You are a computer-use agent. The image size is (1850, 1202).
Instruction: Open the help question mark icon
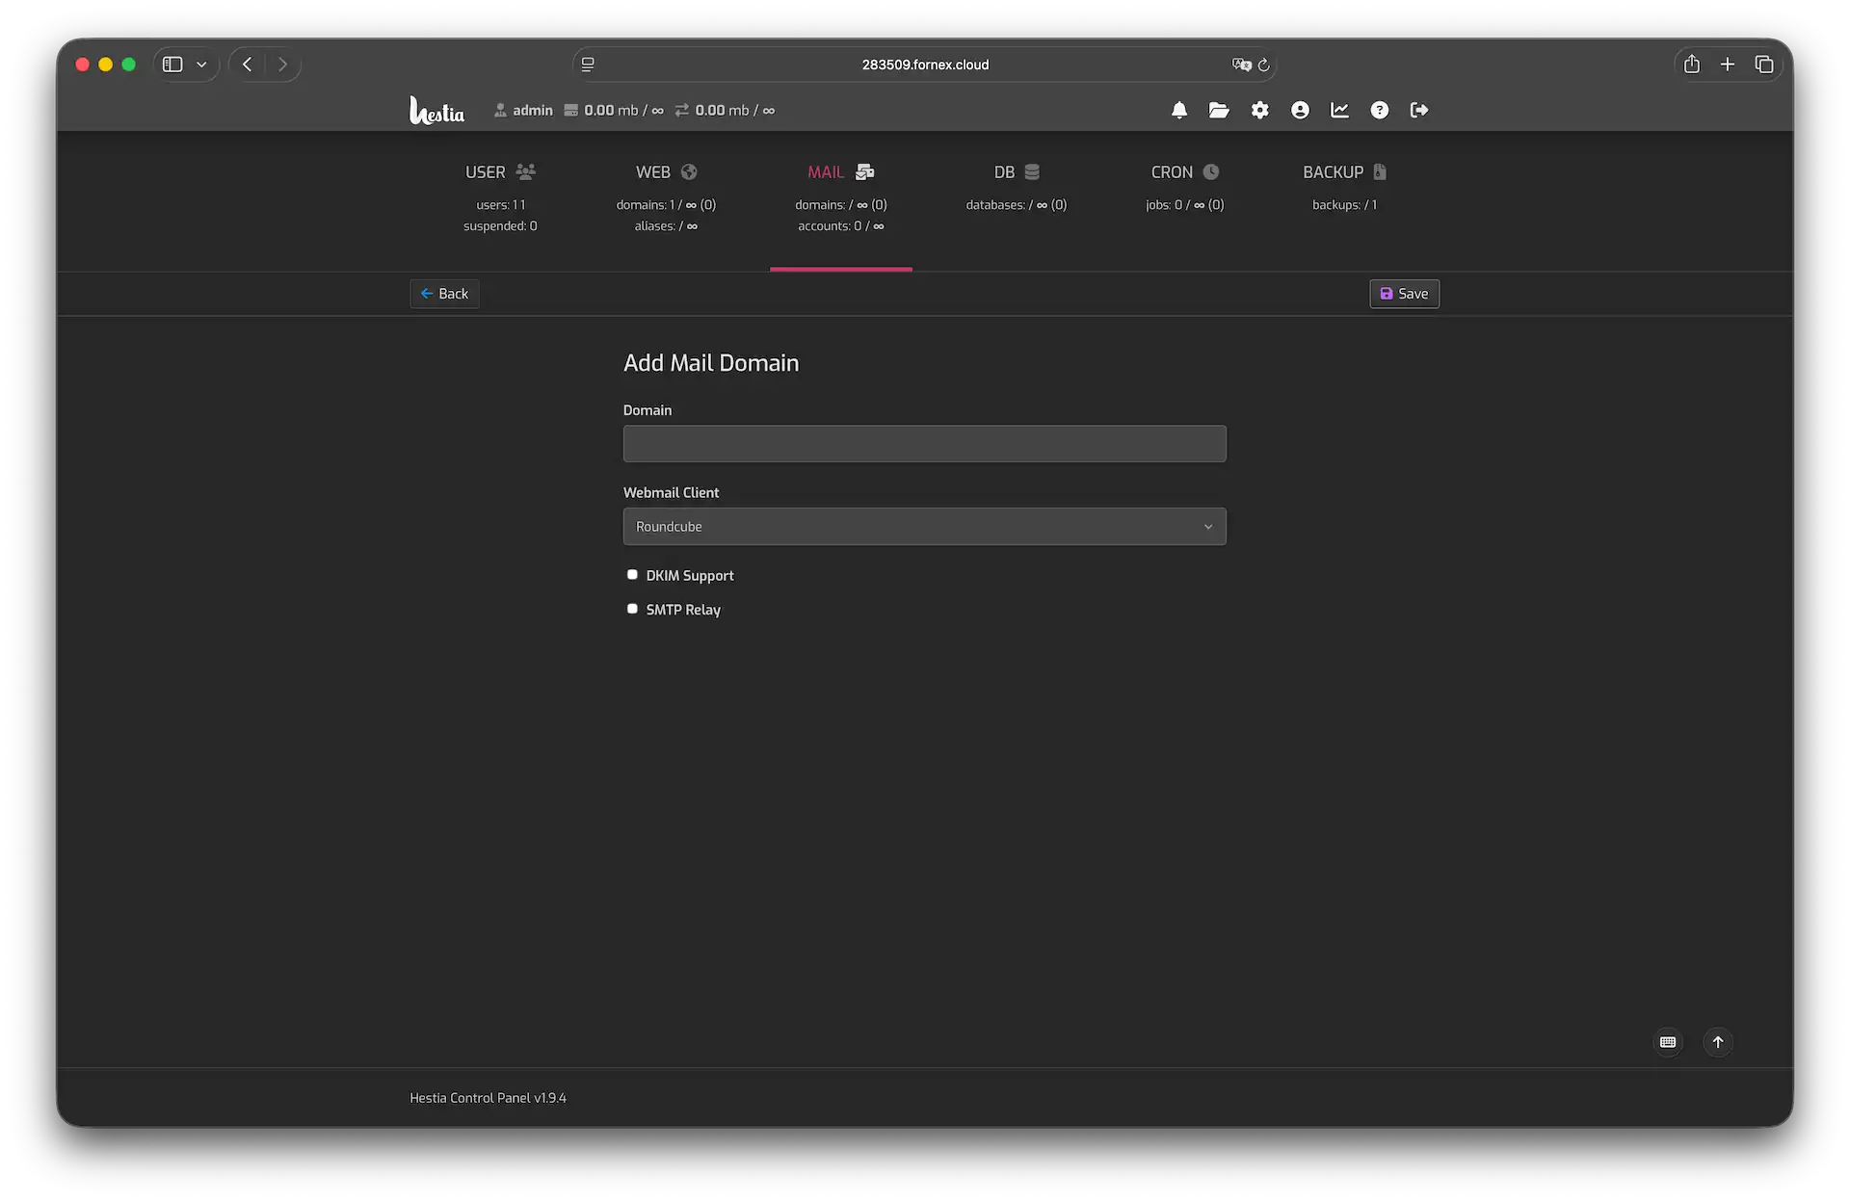[1380, 110]
